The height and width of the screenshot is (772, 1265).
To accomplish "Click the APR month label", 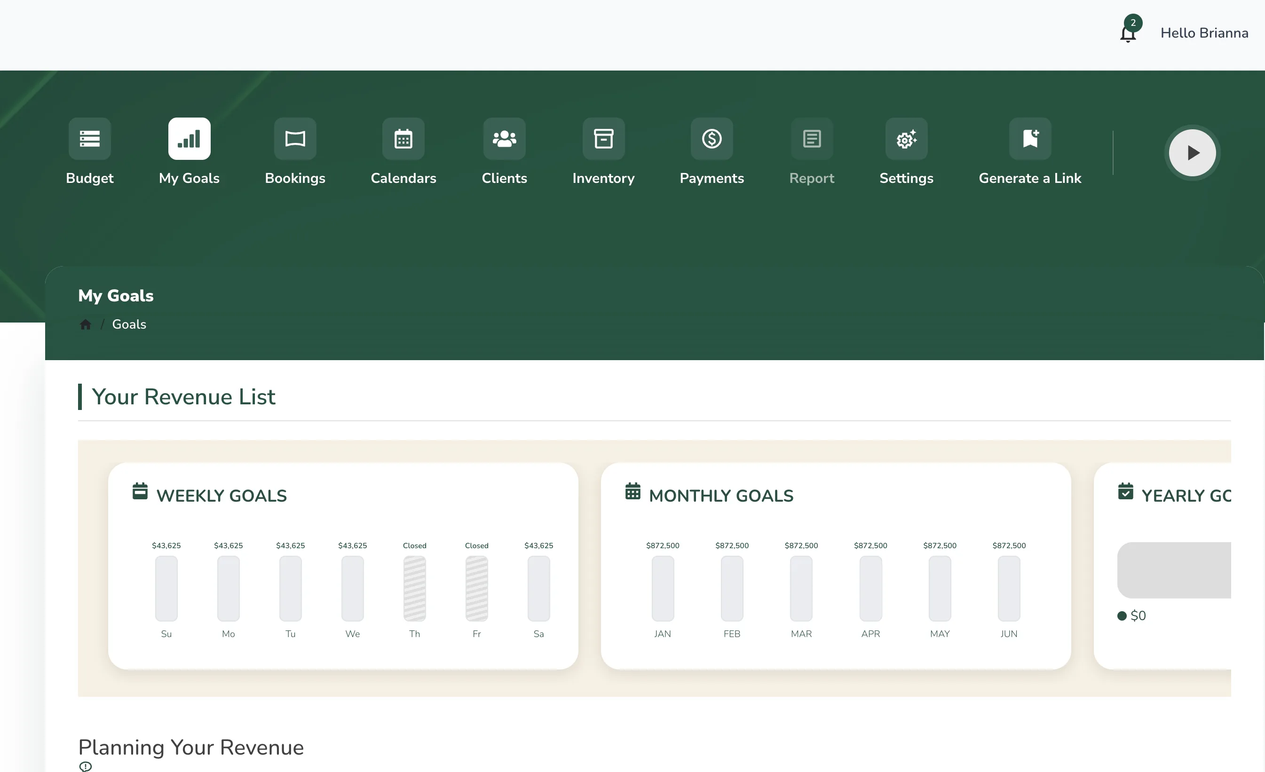I will 871,634.
